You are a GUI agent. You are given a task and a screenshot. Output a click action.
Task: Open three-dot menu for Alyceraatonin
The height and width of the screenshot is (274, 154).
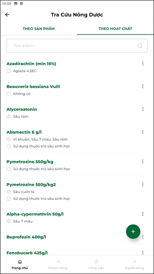tap(143, 109)
